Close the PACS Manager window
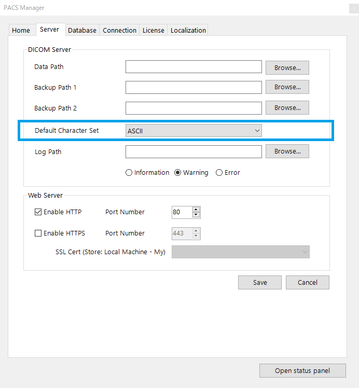The image size is (359, 388). click(354, 8)
